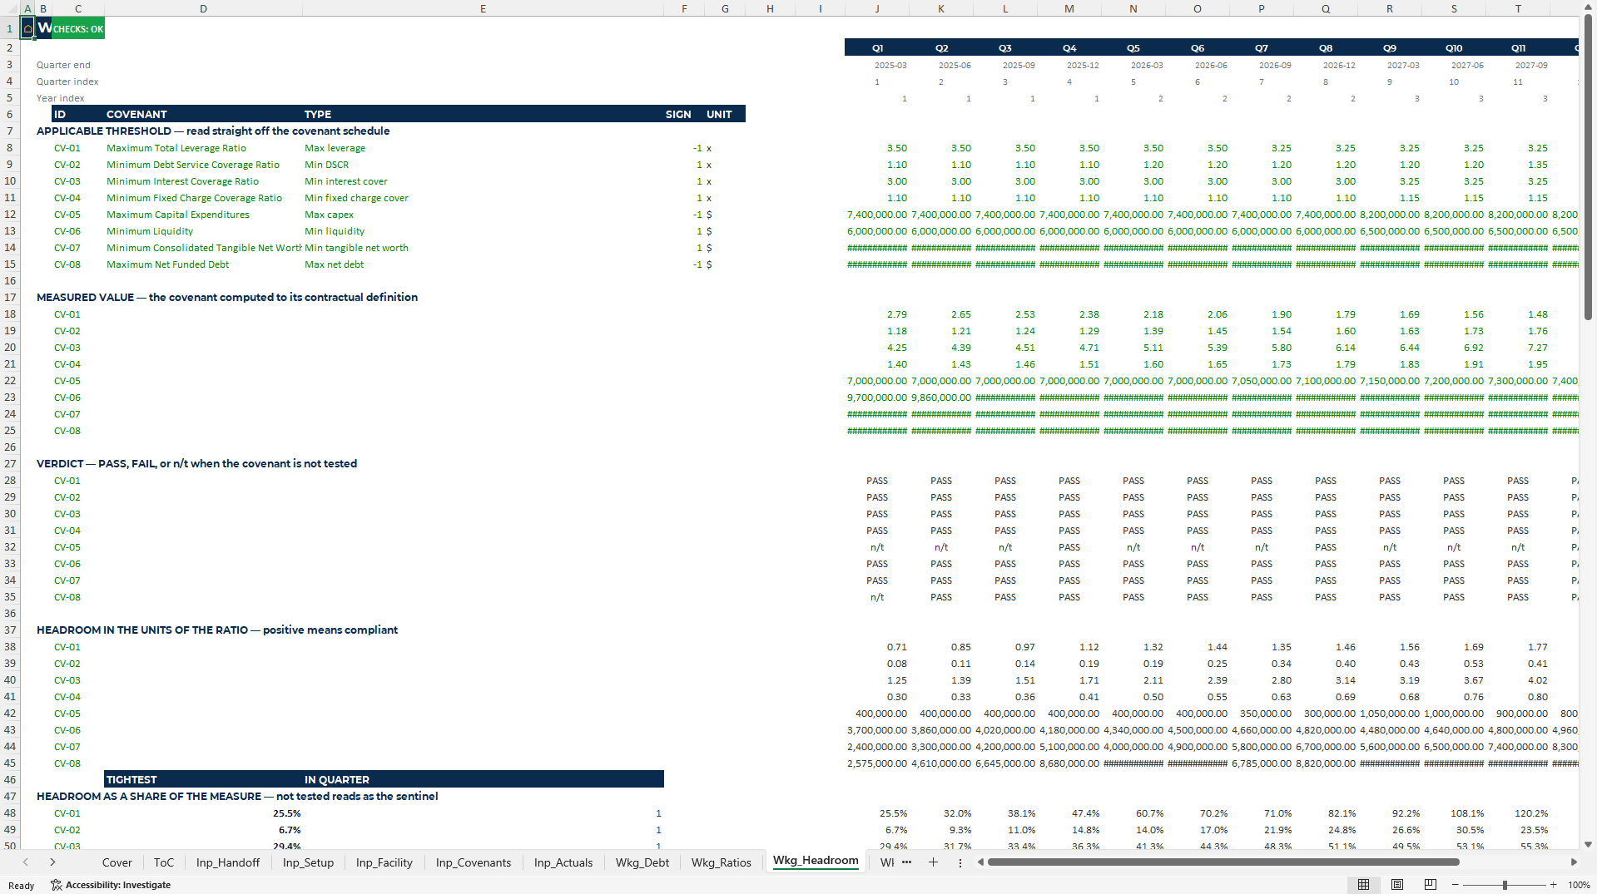This screenshot has width=1597, height=894.
Task: Click the horizontal scrollbar right arrow
Action: (1574, 862)
